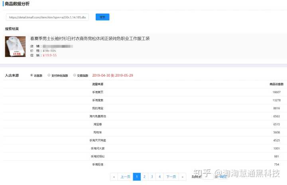Select the 支付转化指数 radio button
Image resolution: width=287 pixels, height=185 pixels.
click(x=49, y=75)
